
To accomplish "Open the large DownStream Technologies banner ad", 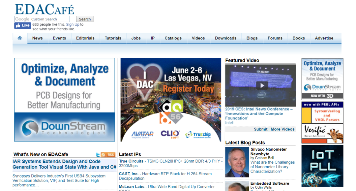I will pyautogui.click(x=65, y=100).
